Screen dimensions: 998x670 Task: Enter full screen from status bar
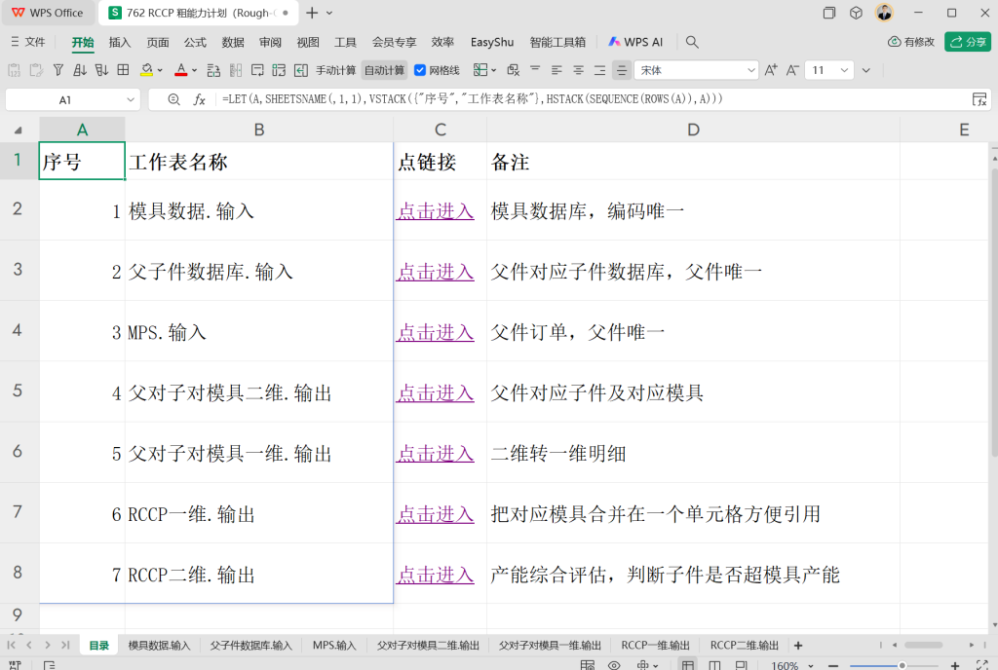pos(982,665)
